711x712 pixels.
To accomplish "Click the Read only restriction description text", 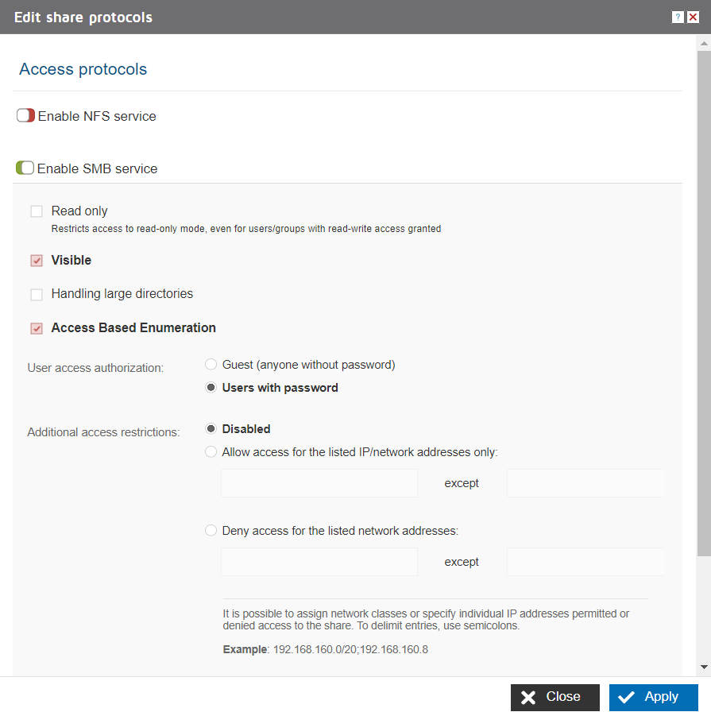I will 246,228.
